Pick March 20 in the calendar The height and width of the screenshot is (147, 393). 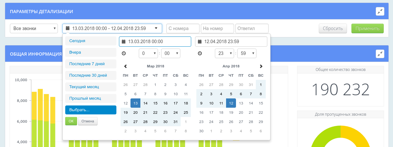pos(135,112)
